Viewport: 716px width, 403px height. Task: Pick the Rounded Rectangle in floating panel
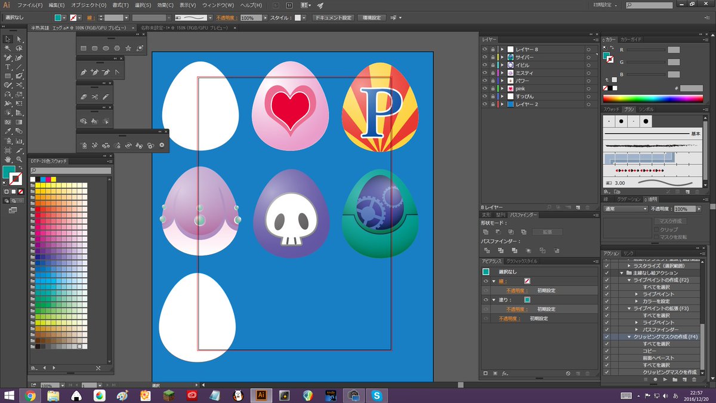[94, 48]
